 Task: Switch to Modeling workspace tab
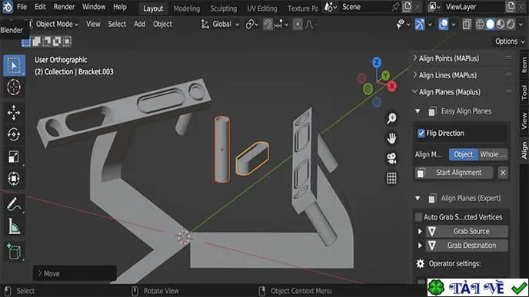point(187,8)
